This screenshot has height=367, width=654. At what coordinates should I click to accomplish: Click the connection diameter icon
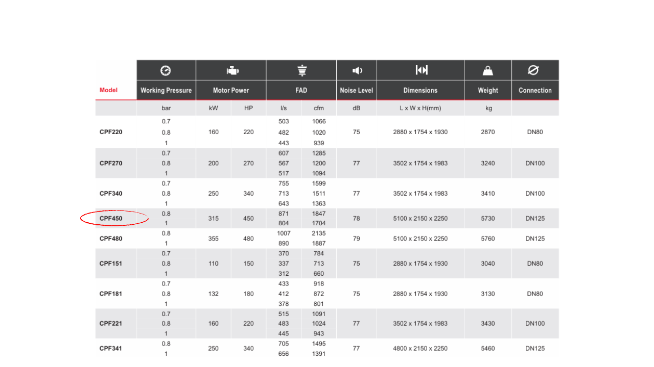(534, 70)
